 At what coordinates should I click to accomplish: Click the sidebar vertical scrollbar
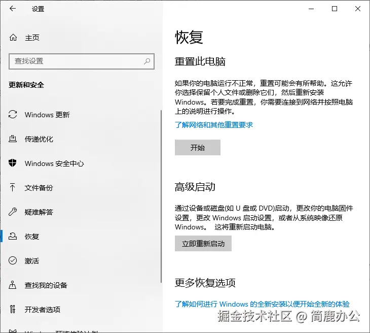(x=161, y=196)
